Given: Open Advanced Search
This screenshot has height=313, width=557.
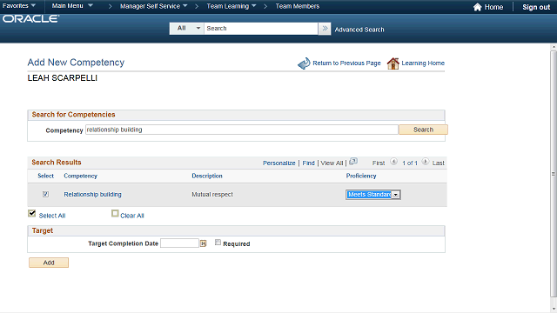Looking at the screenshot, I should (x=359, y=30).
